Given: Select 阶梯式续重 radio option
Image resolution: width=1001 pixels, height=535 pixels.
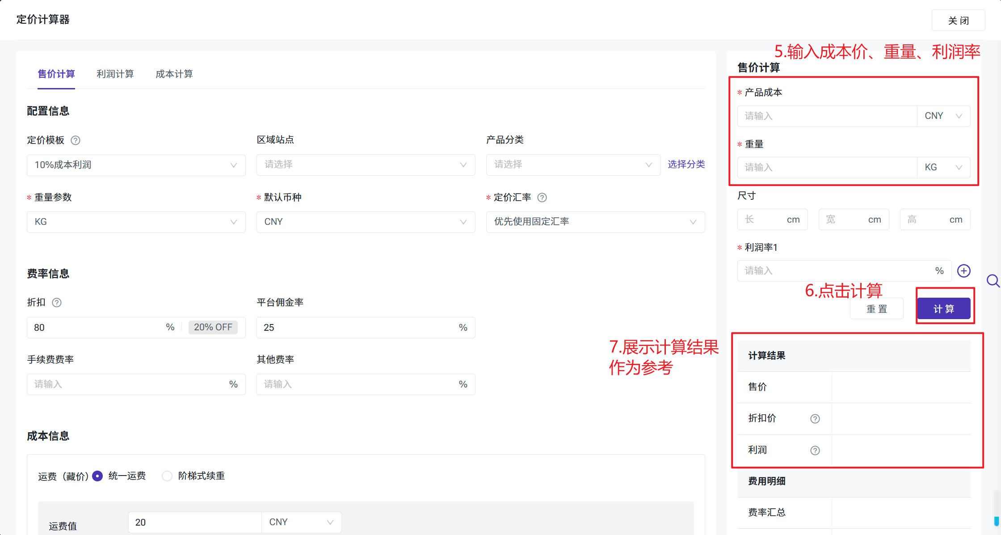Looking at the screenshot, I should 167,476.
